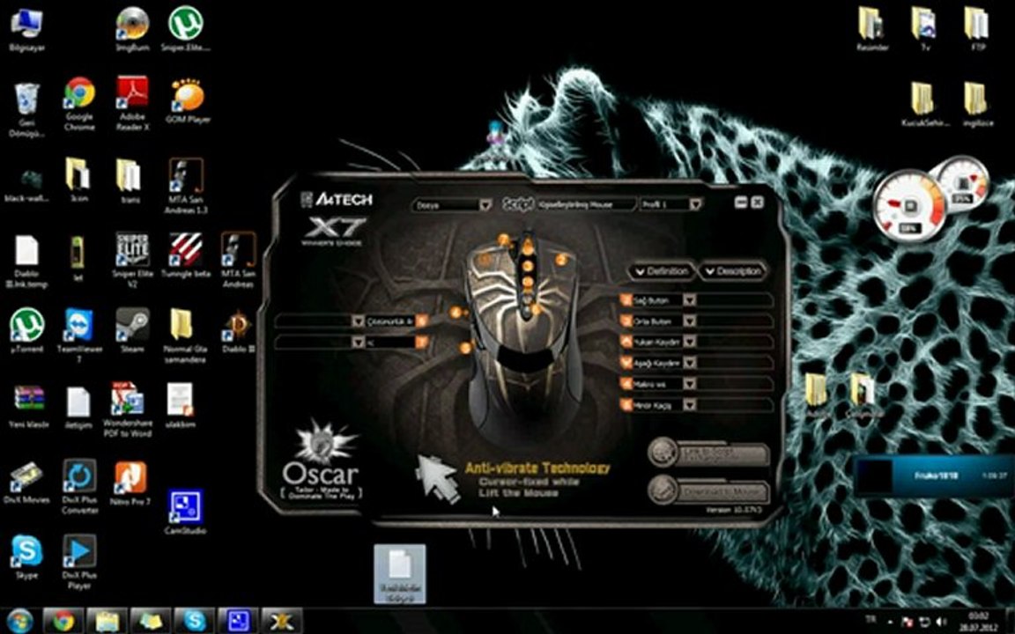Open dropdown arrow next to Yukarı Kaydır

pos(689,342)
